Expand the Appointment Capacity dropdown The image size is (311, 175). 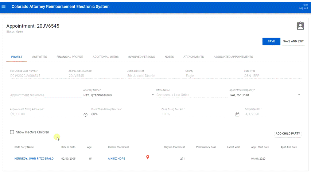[x=299, y=95]
